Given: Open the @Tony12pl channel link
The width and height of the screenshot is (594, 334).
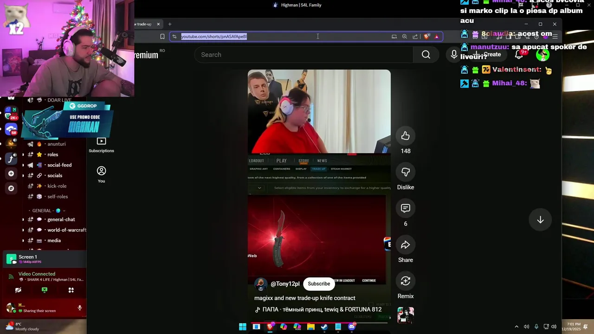Looking at the screenshot, I should 285,284.
